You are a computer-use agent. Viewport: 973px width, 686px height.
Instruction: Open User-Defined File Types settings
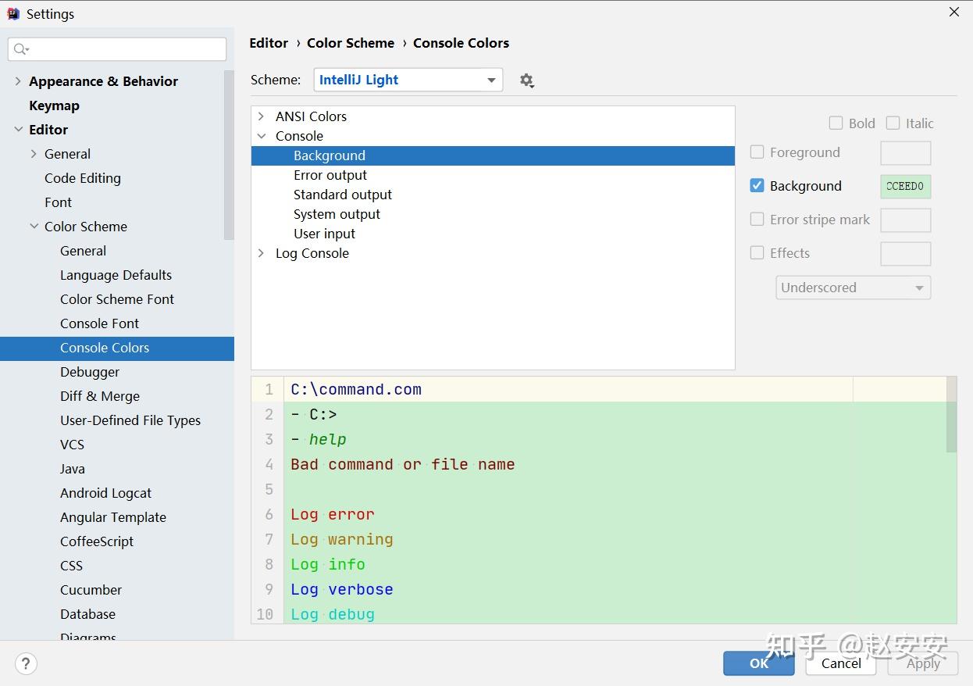[x=130, y=420]
